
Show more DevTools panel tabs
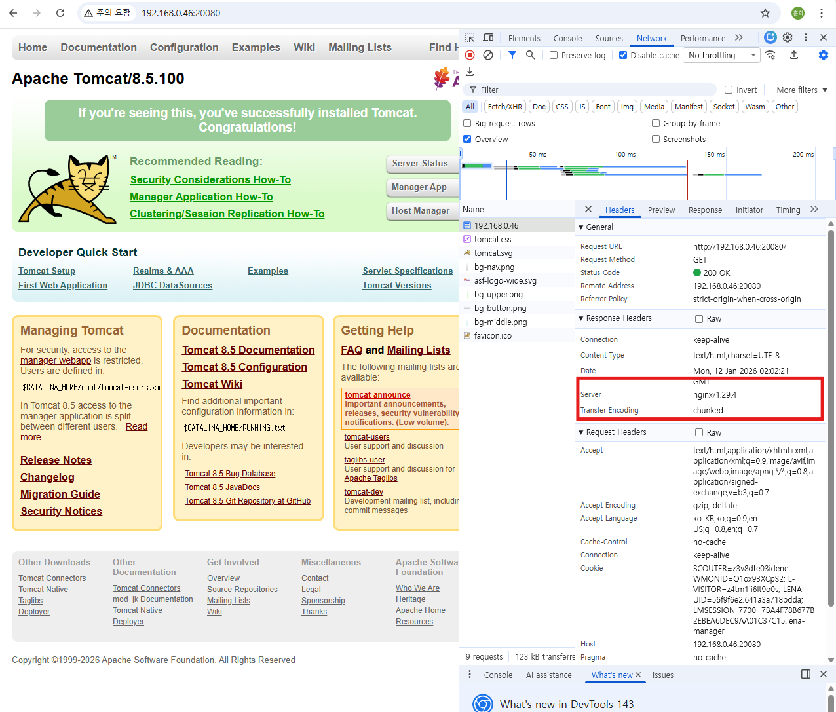coord(739,37)
